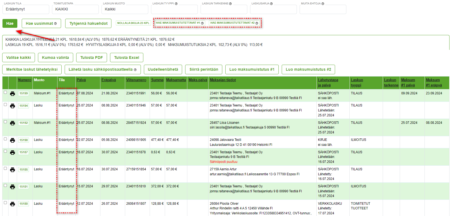Click Hae maksumuistutettavat #2 button
This screenshot has width=452, height=216.
(x=234, y=23)
